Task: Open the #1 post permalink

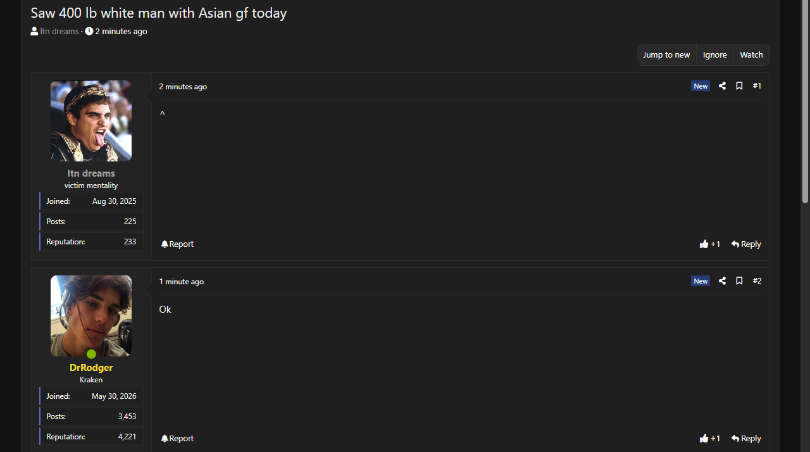Action: (x=757, y=86)
